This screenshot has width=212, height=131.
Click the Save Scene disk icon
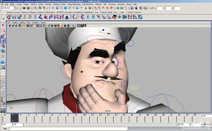[28, 8]
